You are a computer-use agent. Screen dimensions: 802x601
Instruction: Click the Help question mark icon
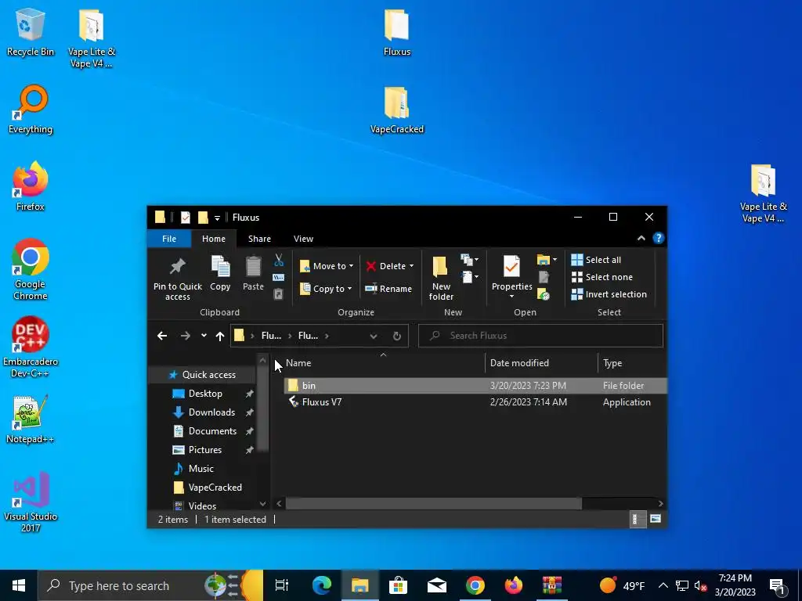[x=658, y=238]
